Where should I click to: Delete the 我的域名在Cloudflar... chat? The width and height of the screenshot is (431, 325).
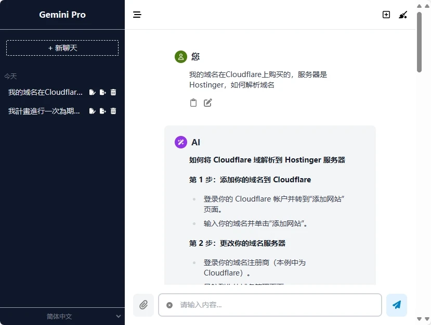(113, 92)
